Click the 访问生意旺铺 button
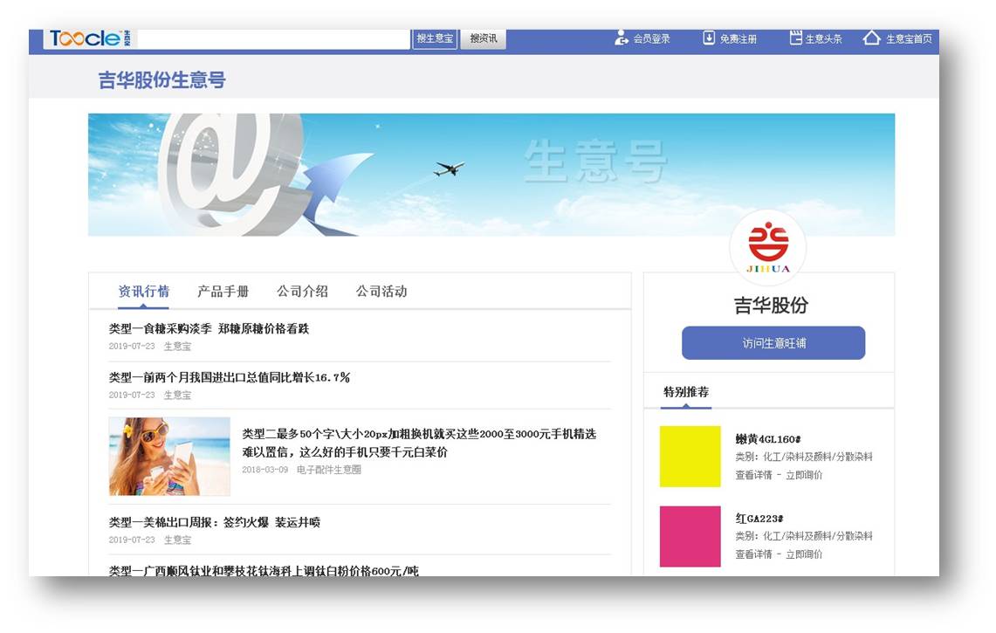This screenshot has width=996, height=633. (x=773, y=343)
